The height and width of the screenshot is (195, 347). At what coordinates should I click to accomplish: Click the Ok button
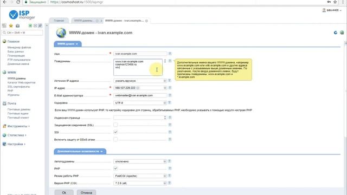pos(64,193)
